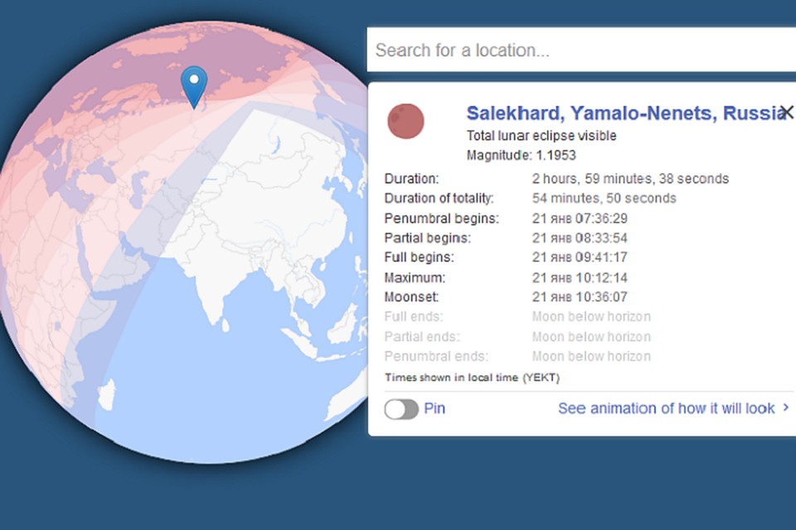Click the Moonset time 10:36:07 entry

(580, 297)
